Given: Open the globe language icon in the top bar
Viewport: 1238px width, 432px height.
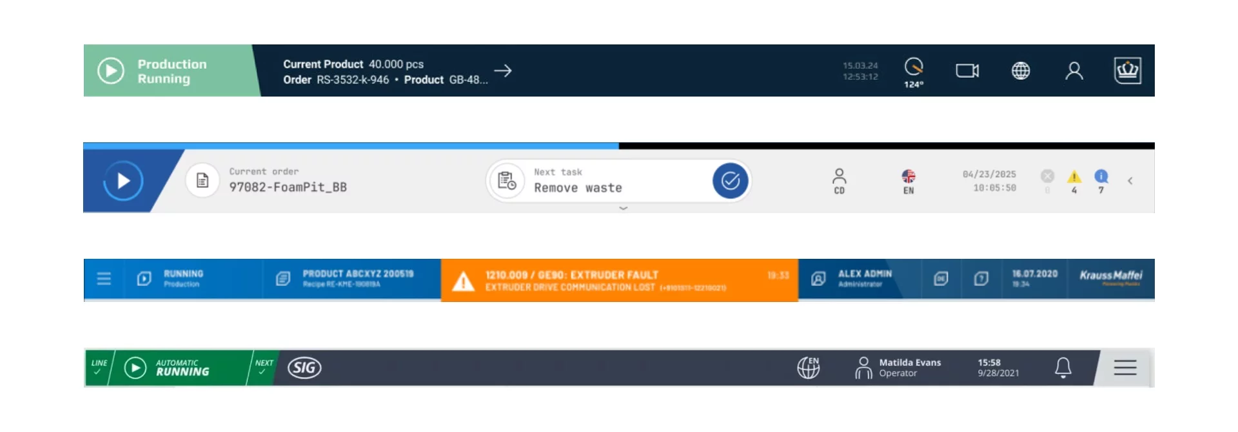Looking at the screenshot, I should [1020, 71].
